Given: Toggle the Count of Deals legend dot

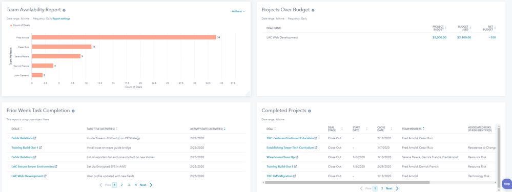Looking at the screenshot, I should [11, 25].
